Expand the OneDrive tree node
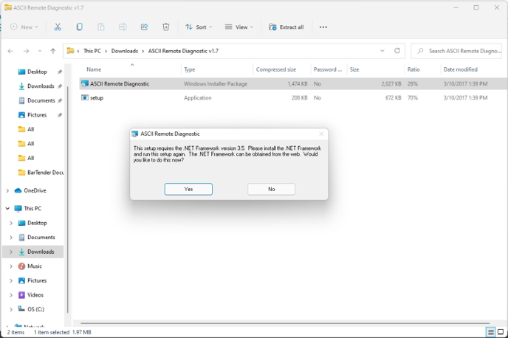This screenshot has width=508, height=338. click(x=7, y=190)
